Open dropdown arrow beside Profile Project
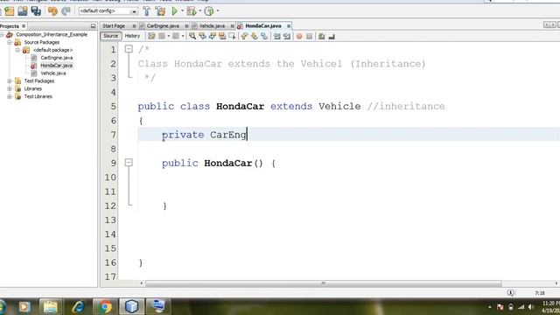Screen dimensions: 560x315 point(218,11)
